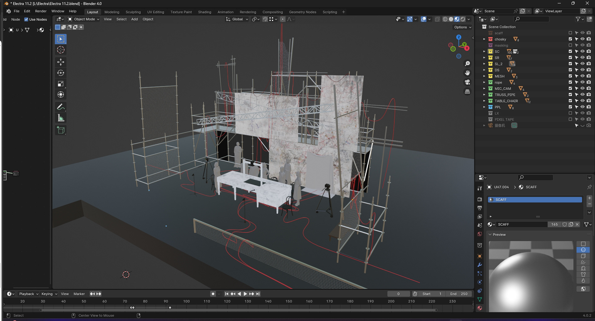The image size is (595, 321).
Task: Toggle the Use Nodes checkbox
Action: coord(26,20)
